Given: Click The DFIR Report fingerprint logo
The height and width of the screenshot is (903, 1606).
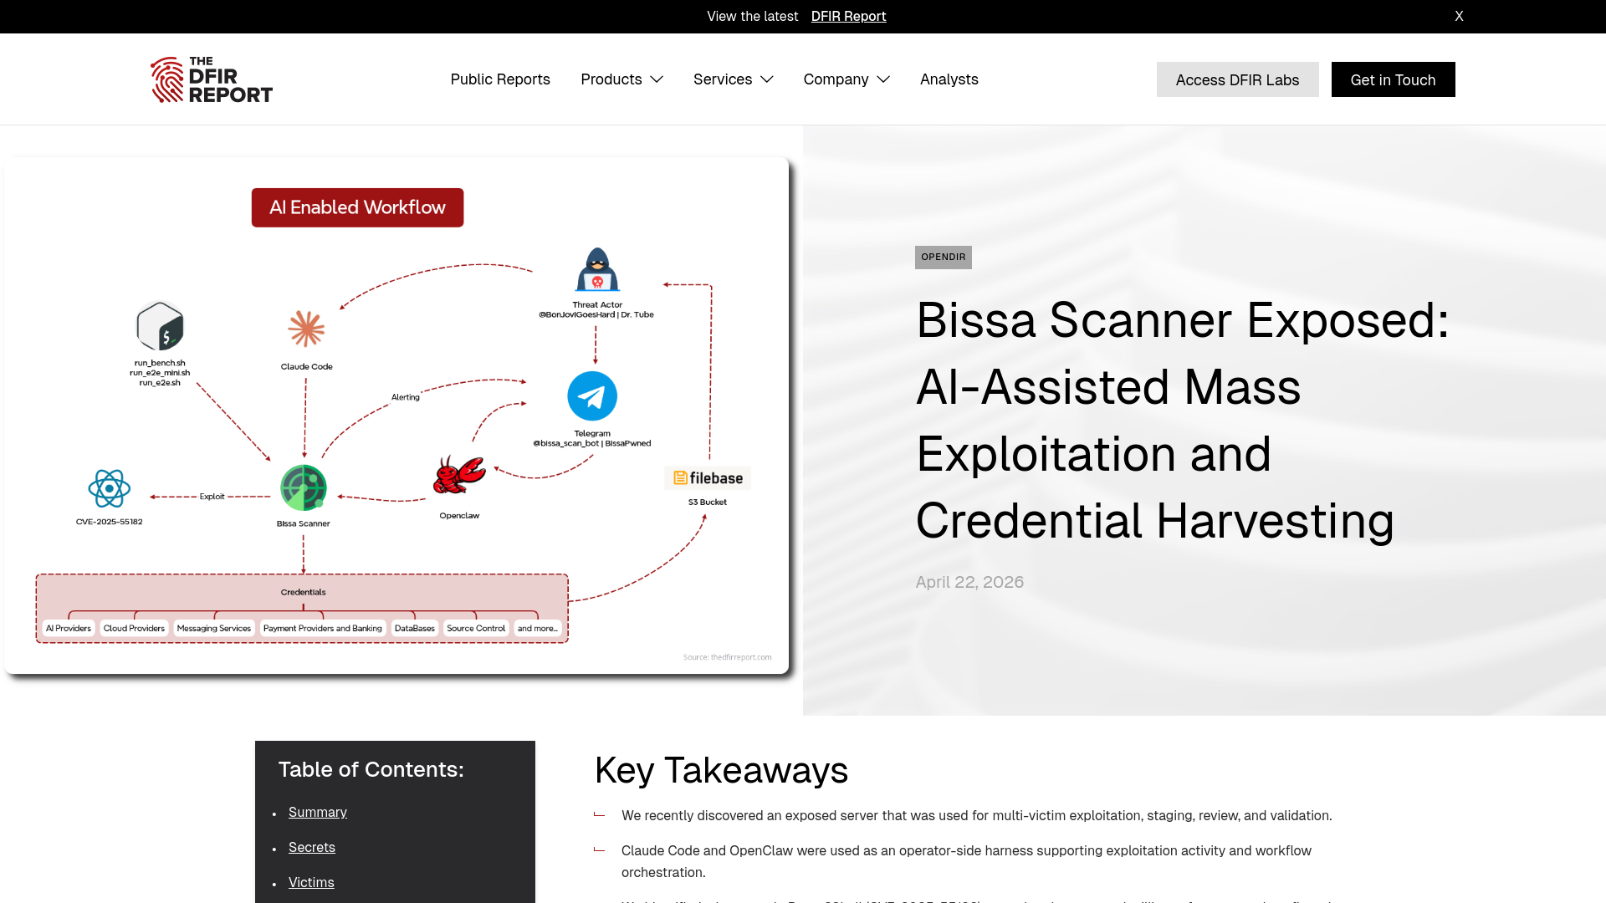Looking at the screenshot, I should coord(211,79).
